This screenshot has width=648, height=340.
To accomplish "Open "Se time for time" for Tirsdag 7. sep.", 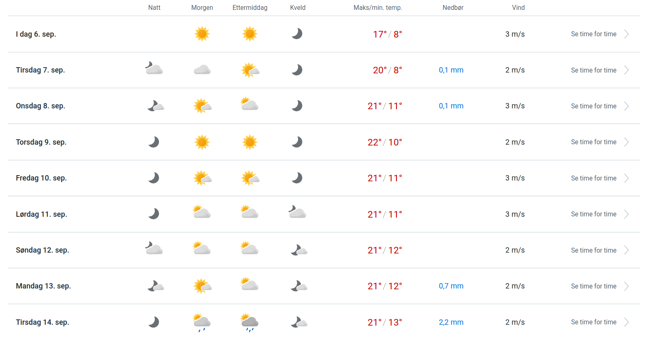I will point(593,70).
